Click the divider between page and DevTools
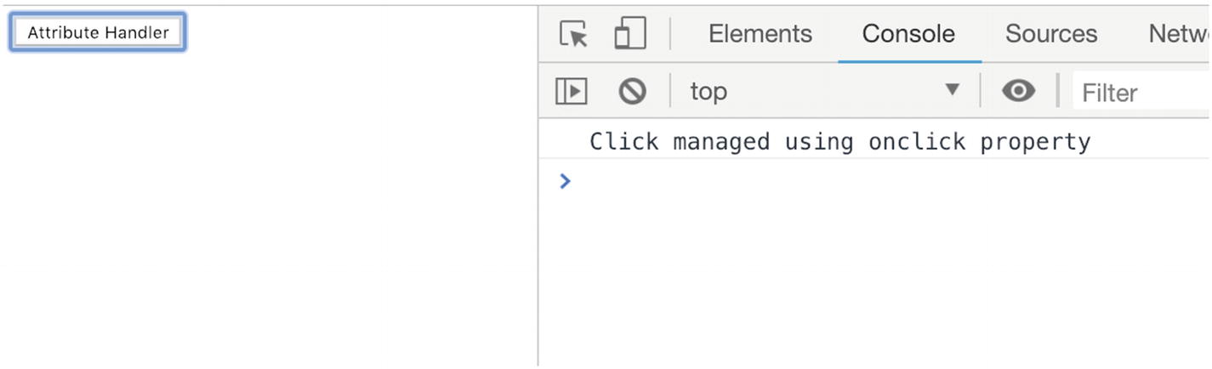Image resolution: width=1212 pixels, height=369 pixels. coord(538,187)
